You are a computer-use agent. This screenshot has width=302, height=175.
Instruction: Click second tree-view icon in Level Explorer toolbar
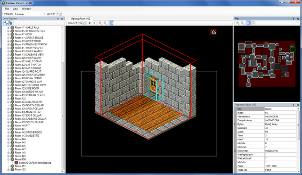[x=11, y=23]
